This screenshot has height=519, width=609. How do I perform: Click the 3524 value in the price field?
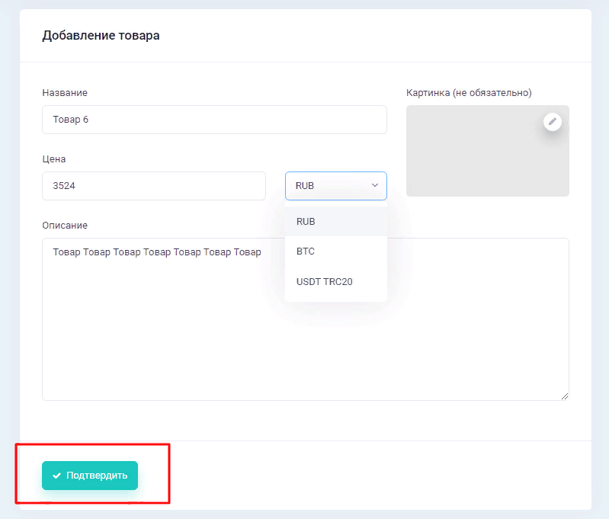point(63,186)
